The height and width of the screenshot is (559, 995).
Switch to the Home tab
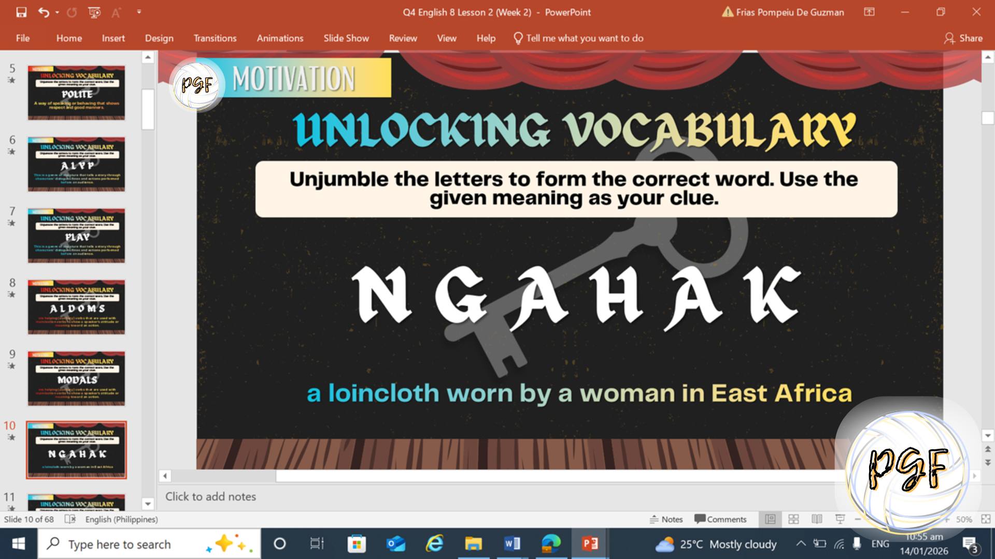(x=69, y=38)
